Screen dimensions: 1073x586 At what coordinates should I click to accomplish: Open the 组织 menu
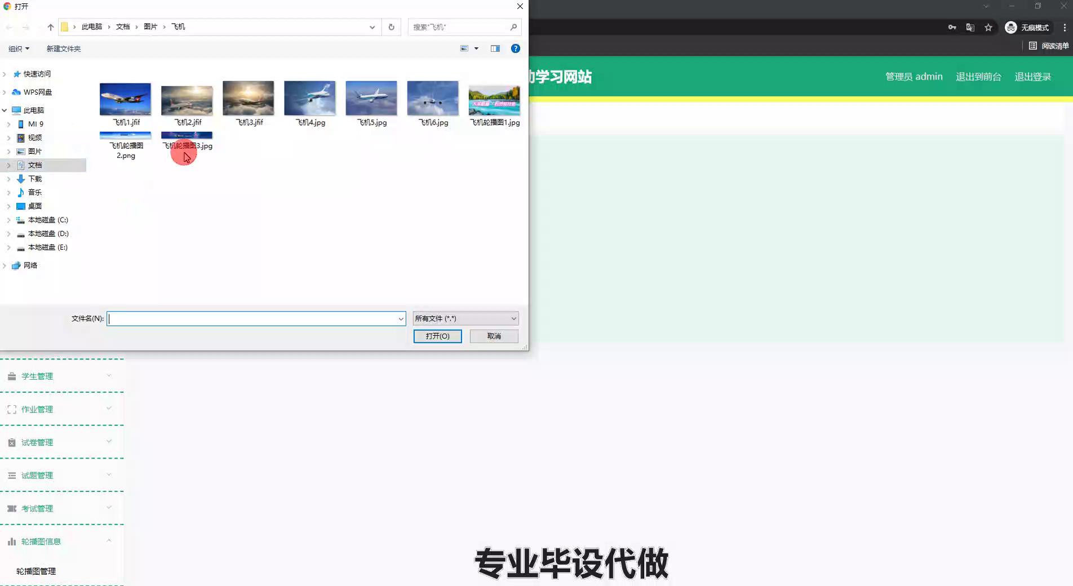[x=19, y=49]
